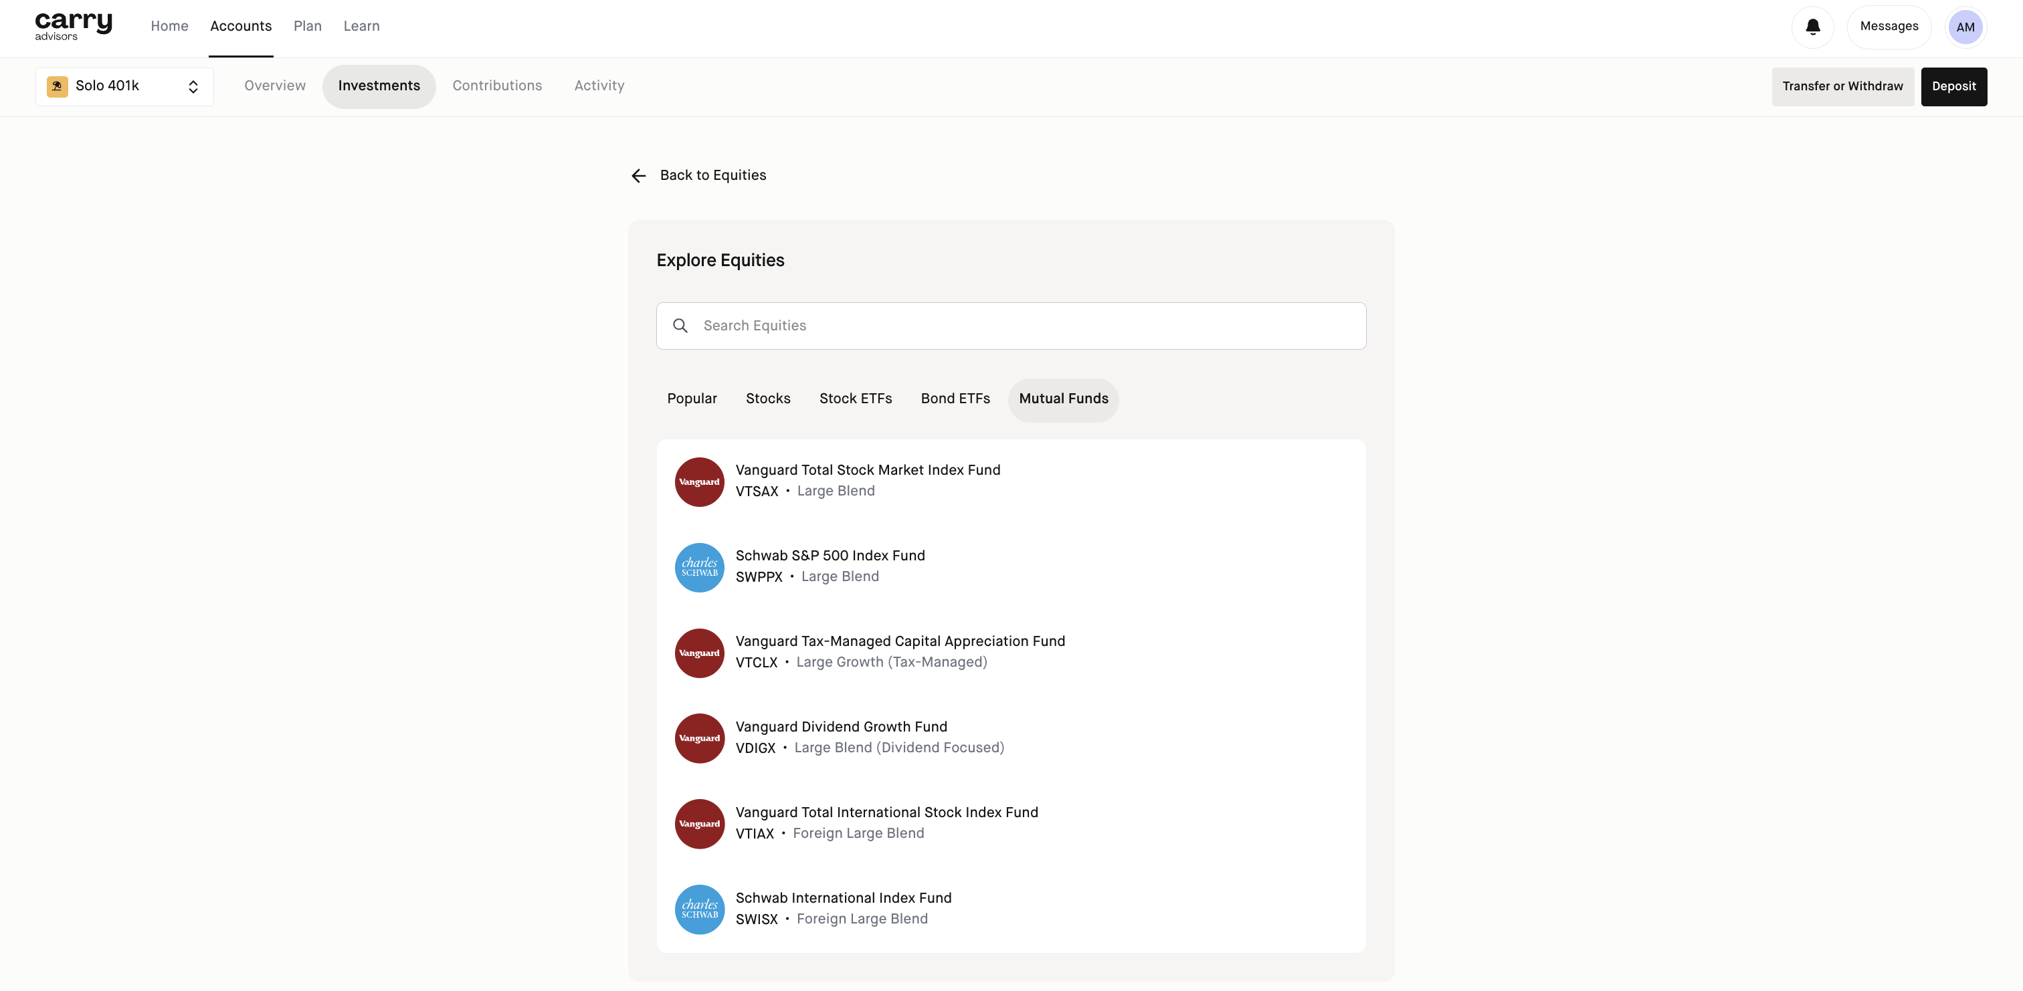Click the back arrow icon
Viewport: 2023px width, 991px height.
coord(638,176)
